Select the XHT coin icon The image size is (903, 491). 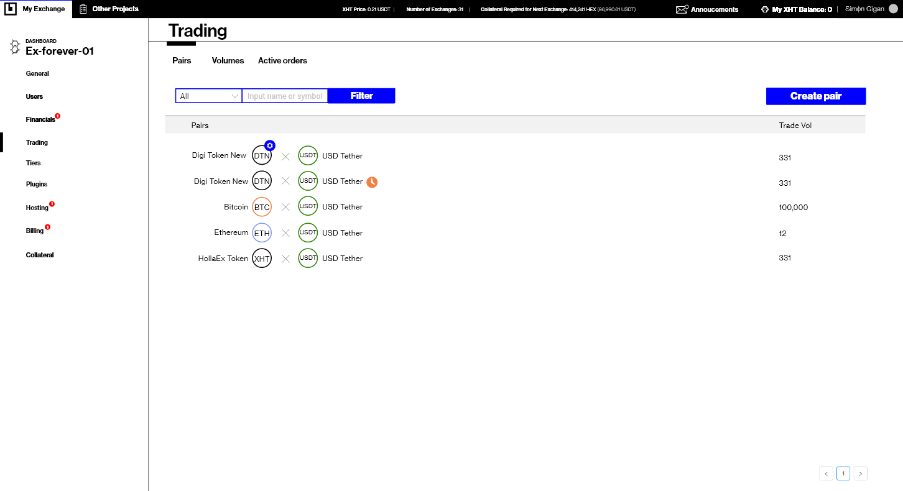coord(262,259)
